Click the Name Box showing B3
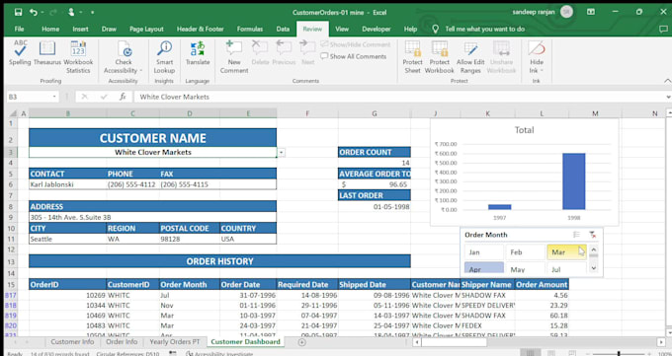Image resolution: width=672 pixels, height=356 pixels. pos(29,97)
